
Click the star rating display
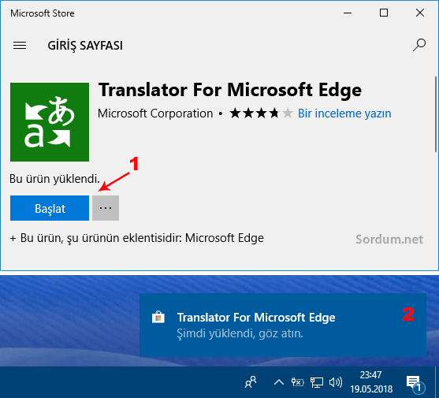point(261,113)
